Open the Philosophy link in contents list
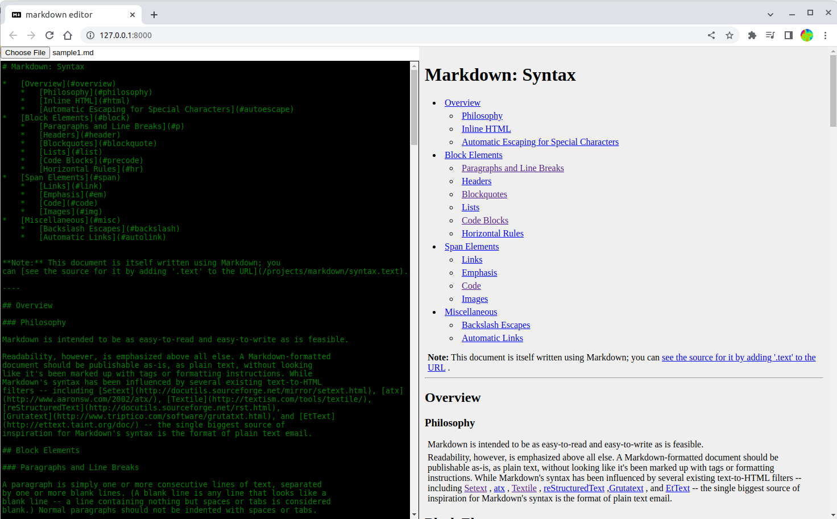Screen dimensions: 837x519 point(482,116)
